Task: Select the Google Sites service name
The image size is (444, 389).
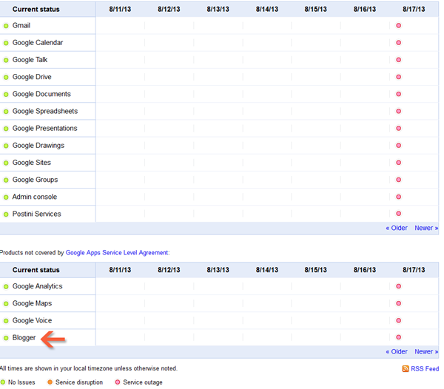Action: click(32, 163)
